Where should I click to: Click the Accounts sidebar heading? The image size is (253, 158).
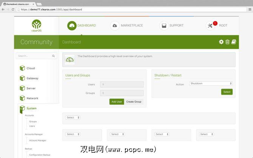[x=29, y=115]
